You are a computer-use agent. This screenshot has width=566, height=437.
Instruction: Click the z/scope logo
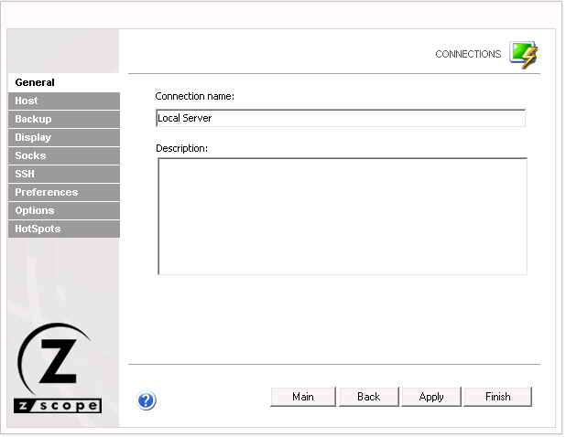(58, 368)
